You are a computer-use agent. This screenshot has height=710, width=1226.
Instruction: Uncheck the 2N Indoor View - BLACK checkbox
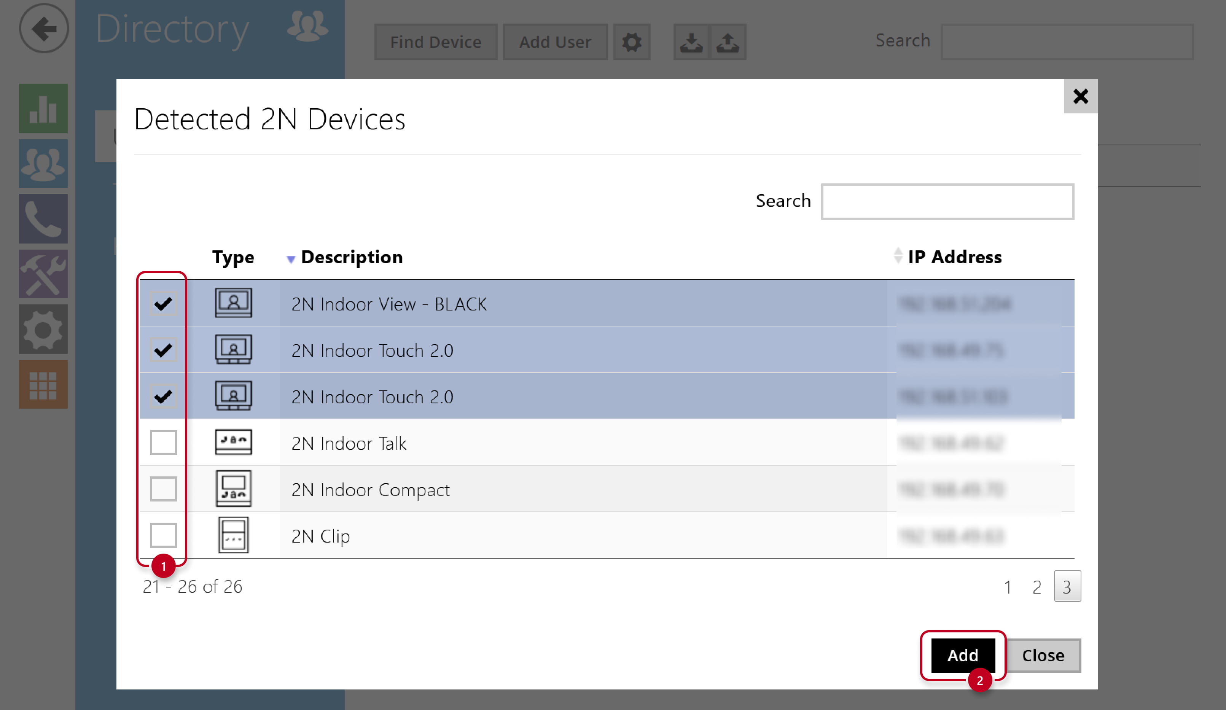point(163,304)
